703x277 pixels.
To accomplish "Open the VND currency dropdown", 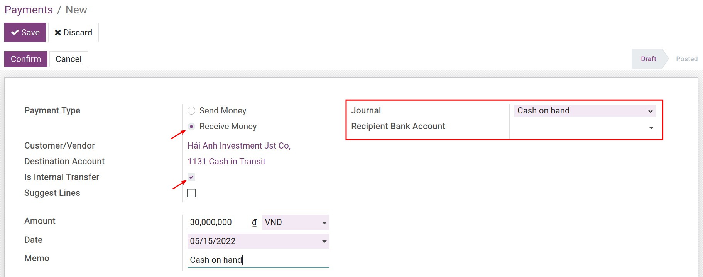I will (295, 222).
